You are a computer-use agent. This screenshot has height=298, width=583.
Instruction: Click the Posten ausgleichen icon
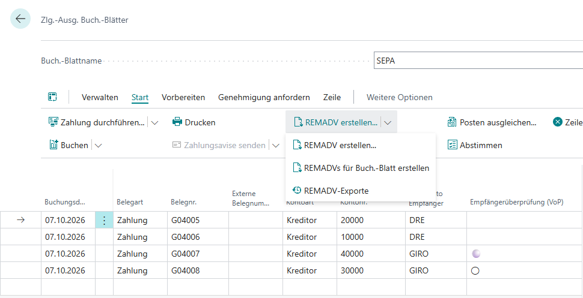tap(452, 122)
